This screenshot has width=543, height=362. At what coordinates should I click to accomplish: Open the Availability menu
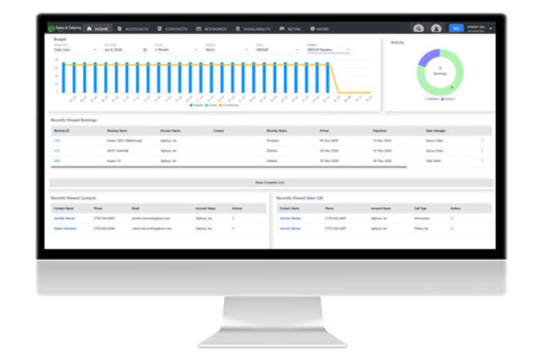[253, 29]
